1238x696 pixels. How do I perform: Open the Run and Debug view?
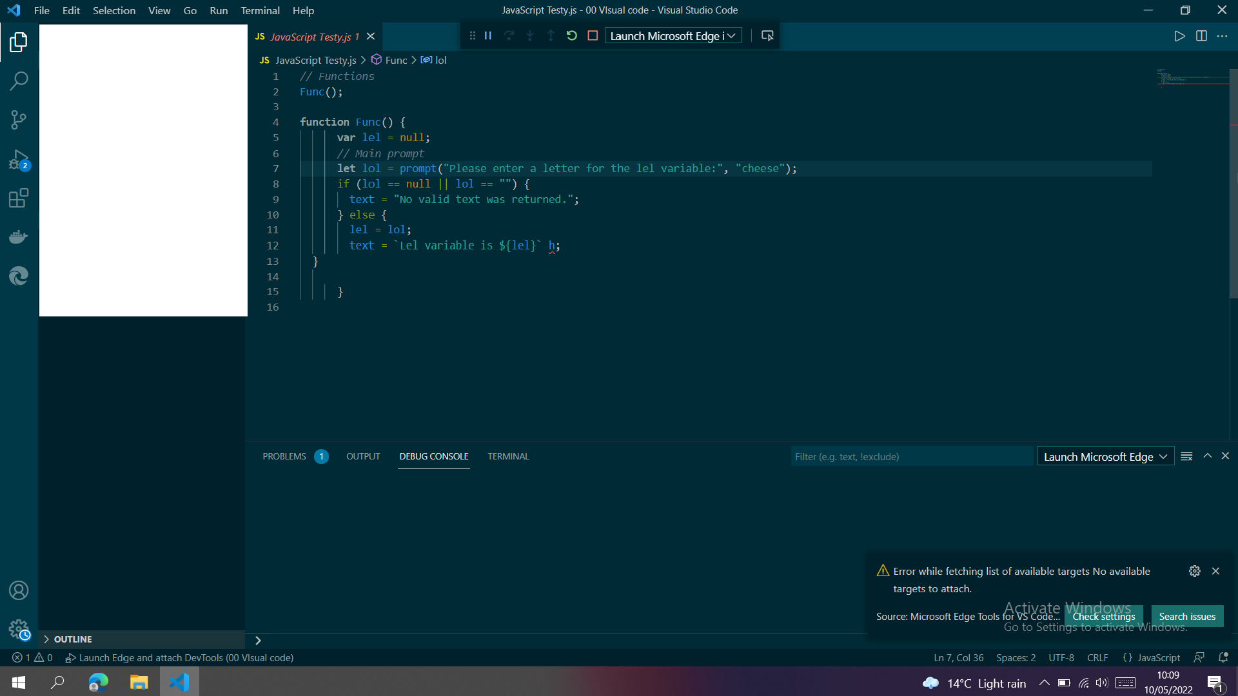19,159
